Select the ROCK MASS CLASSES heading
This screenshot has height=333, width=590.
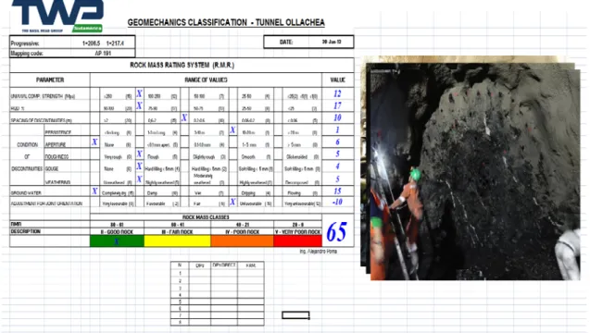[x=206, y=217]
